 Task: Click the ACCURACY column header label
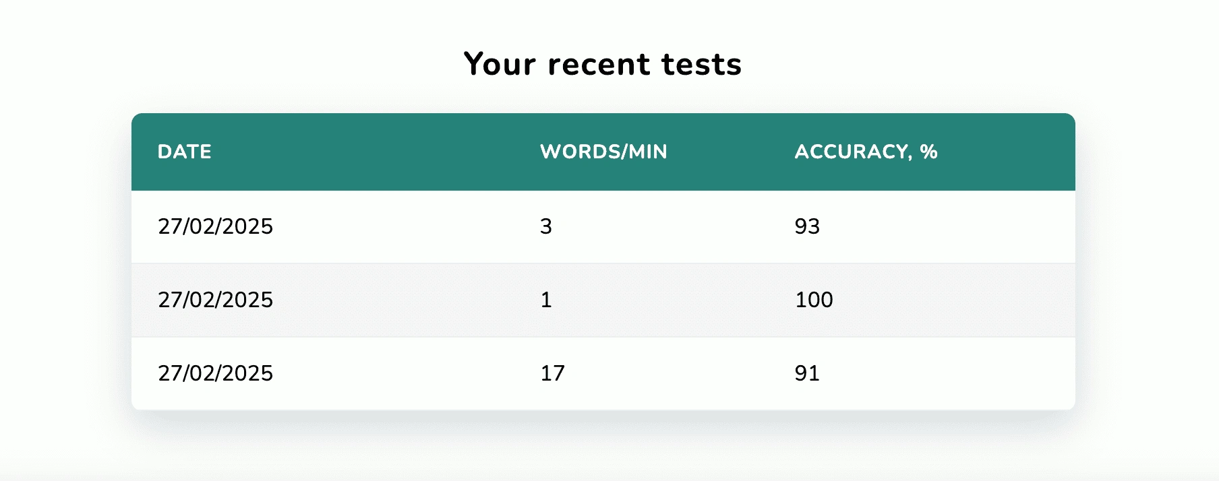pos(853,152)
